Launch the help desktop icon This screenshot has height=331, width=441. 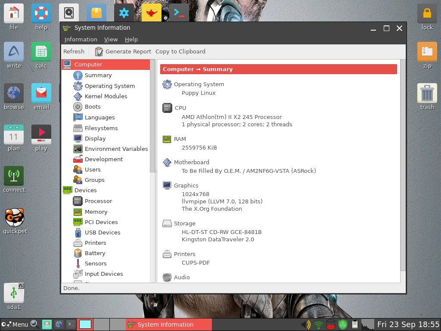(41, 13)
